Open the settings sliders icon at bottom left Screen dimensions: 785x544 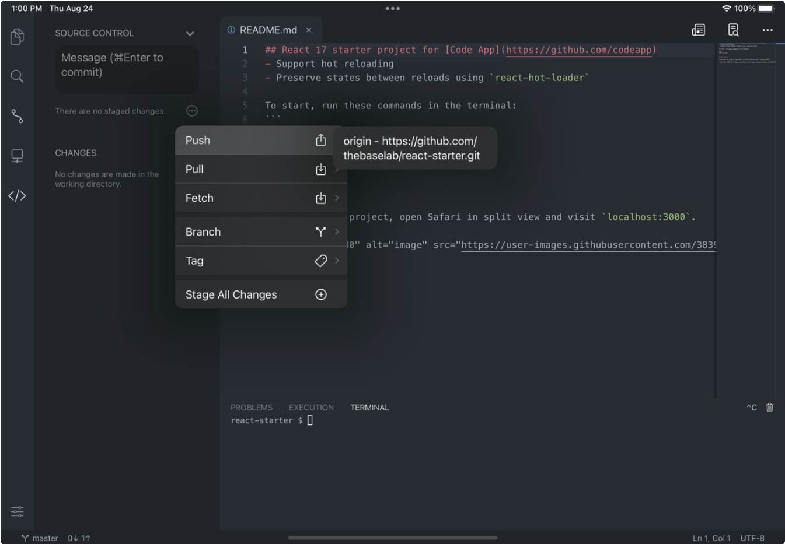click(17, 511)
